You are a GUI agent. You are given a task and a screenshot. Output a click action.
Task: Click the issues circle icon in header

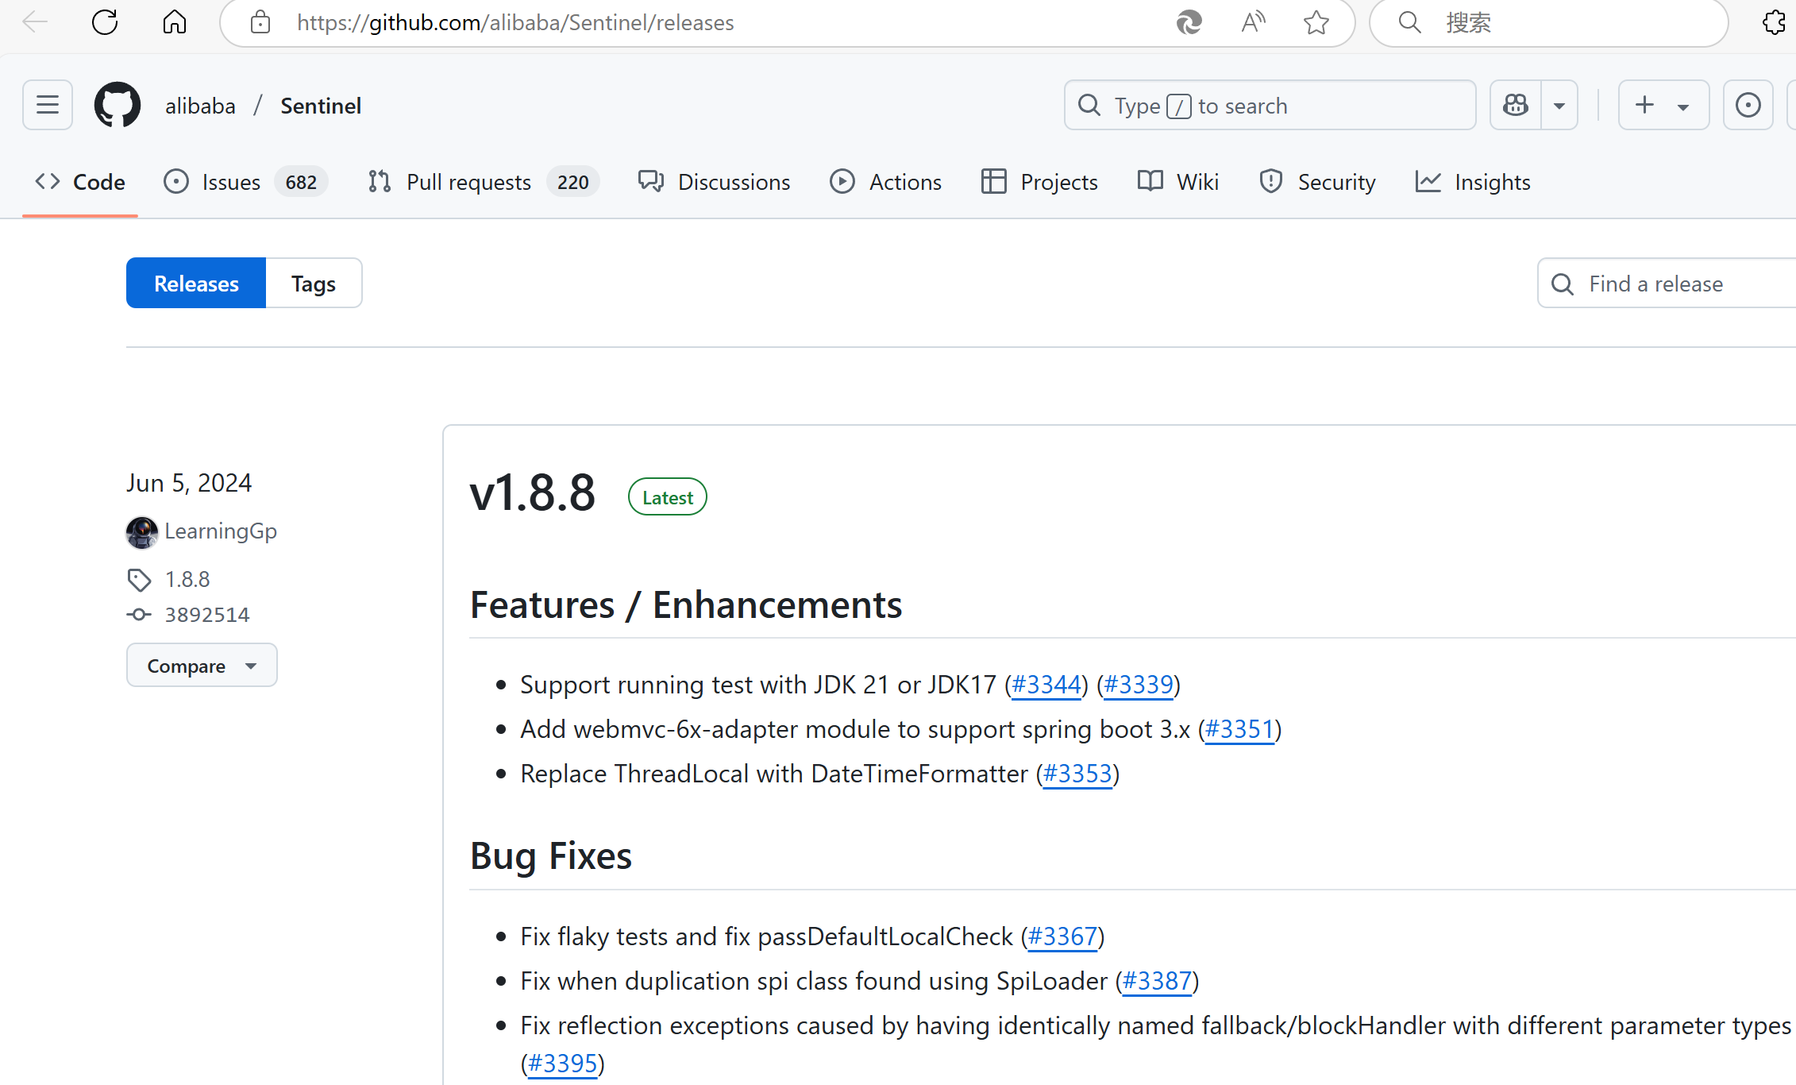pyautogui.click(x=1748, y=105)
